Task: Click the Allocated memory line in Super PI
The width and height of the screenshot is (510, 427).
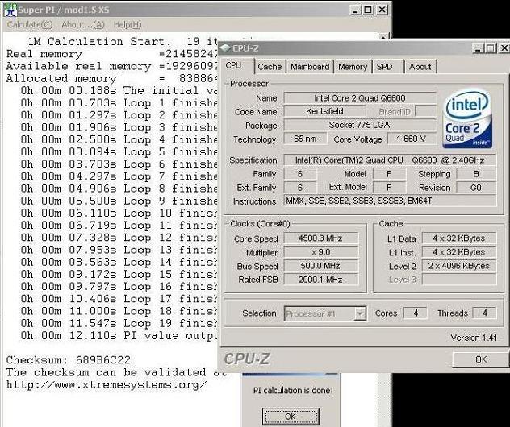Action: coord(112,78)
